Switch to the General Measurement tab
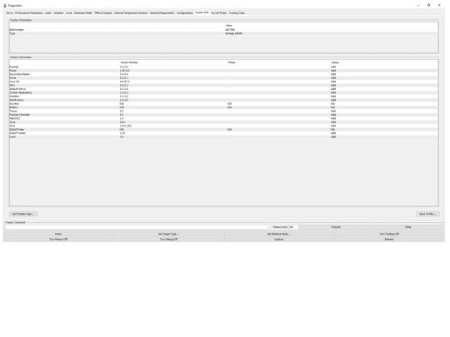450x337 pixels. click(162, 12)
